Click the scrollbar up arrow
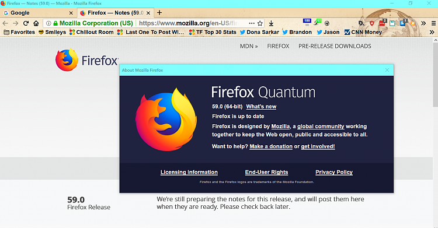438x228 pixels. [435, 40]
